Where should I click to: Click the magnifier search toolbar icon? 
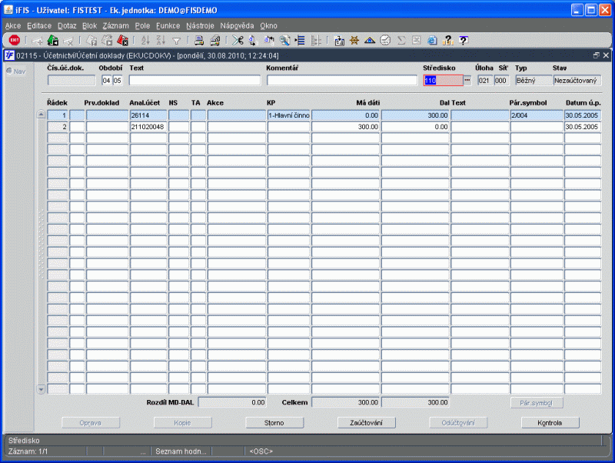(284, 40)
